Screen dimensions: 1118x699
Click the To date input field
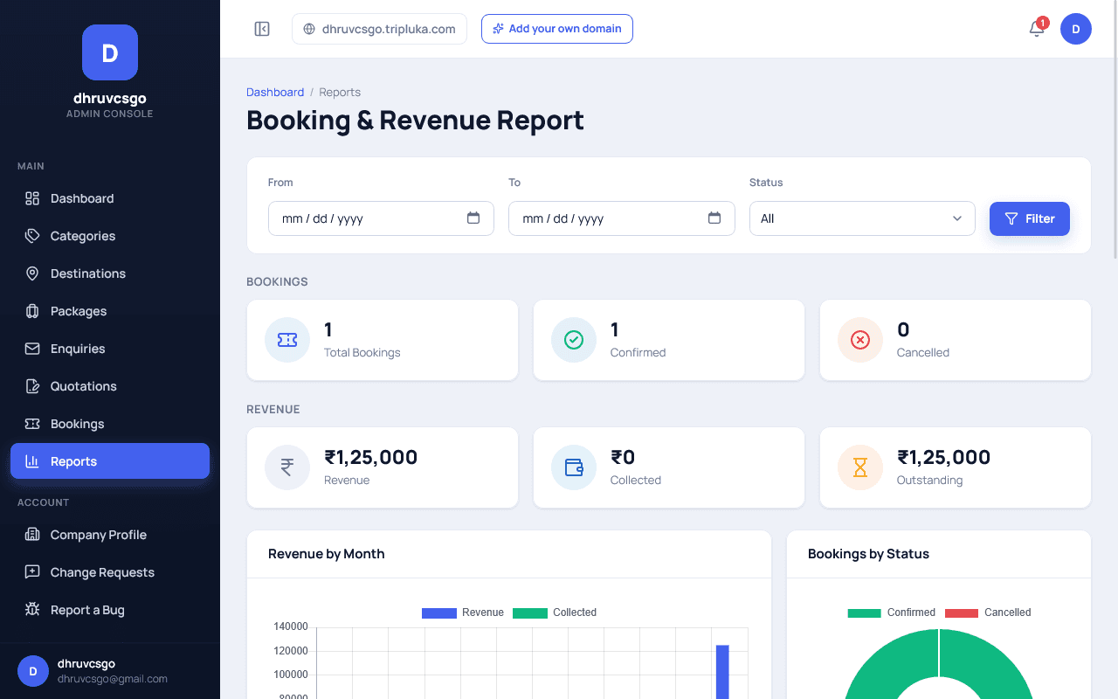click(622, 218)
